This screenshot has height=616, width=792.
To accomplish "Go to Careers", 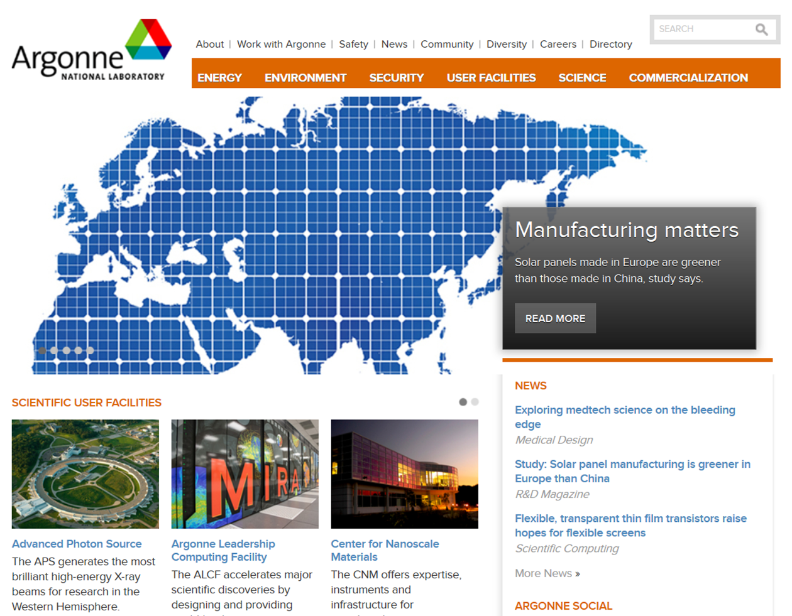I will (558, 44).
